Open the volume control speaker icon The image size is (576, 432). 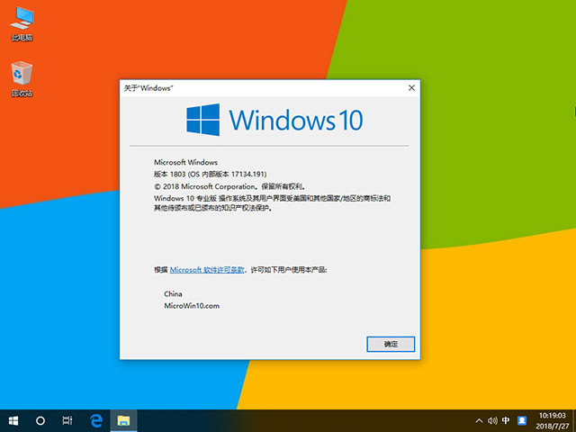(x=492, y=420)
